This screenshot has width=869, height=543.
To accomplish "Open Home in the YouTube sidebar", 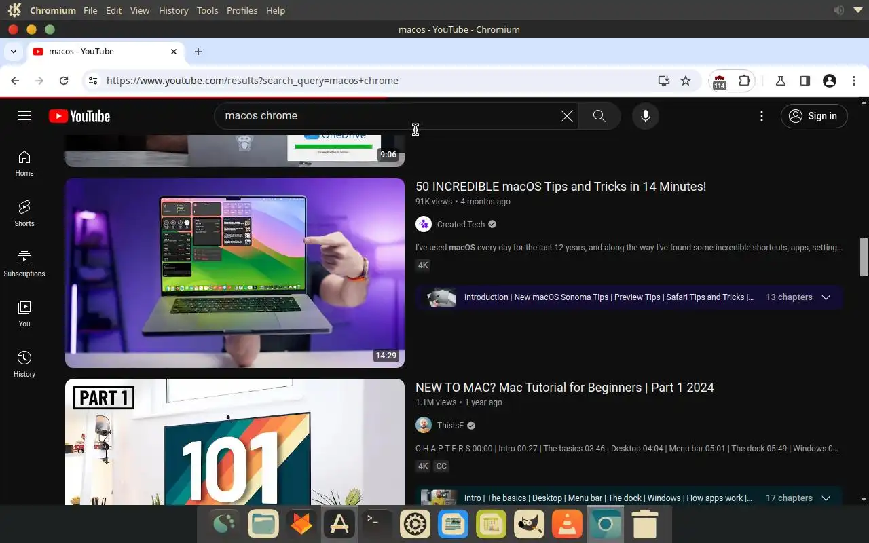I will pos(24,164).
